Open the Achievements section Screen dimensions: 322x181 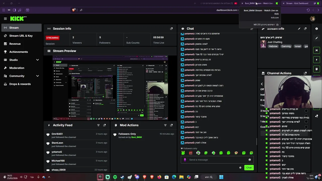(21, 52)
